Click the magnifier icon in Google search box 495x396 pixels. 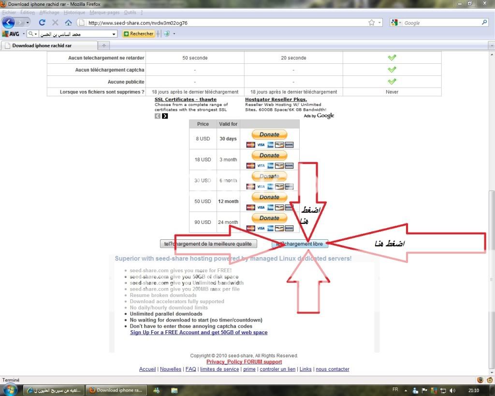[484, 23]
